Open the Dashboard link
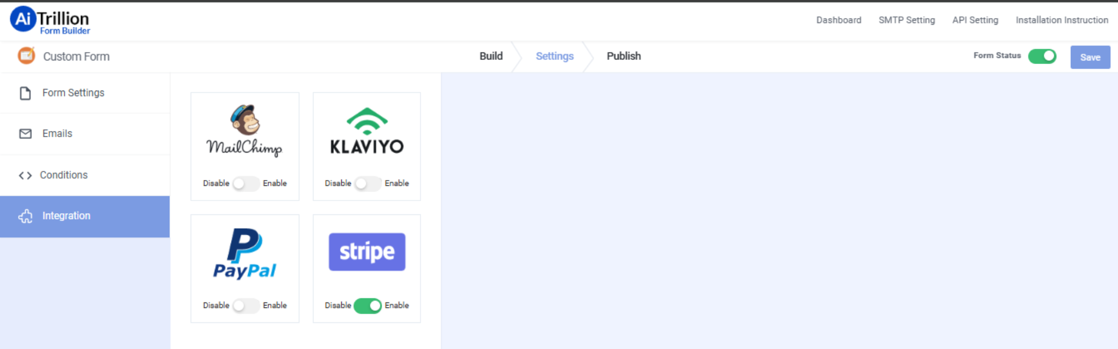This screenshot has width=1118, height=349. (838, 20)
